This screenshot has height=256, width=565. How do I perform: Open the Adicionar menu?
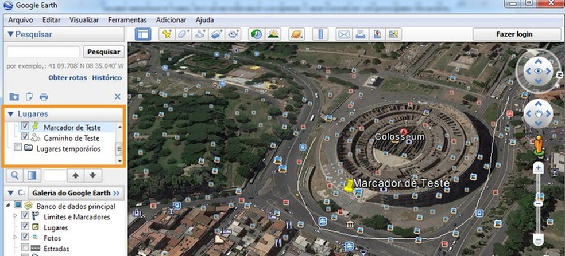tap(171, 20)
